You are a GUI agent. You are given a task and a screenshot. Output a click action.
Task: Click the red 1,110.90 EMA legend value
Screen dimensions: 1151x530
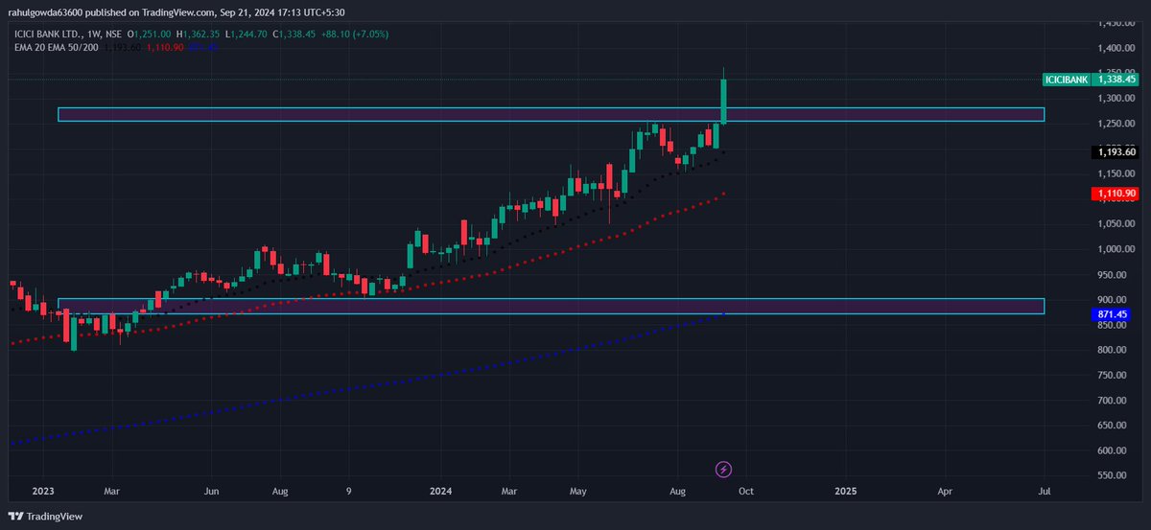click(167, 47)
